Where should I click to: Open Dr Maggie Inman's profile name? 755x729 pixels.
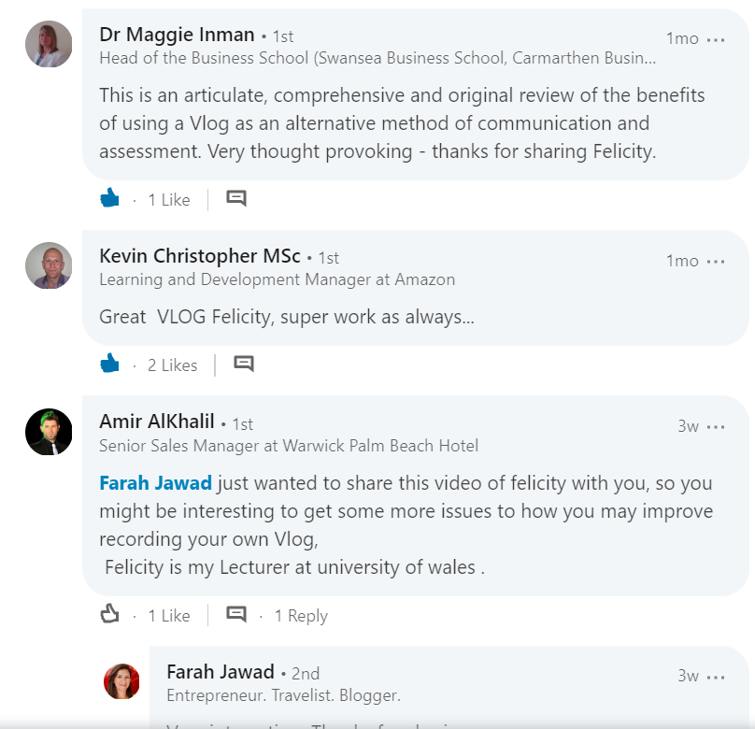click(x=177, y=35)
